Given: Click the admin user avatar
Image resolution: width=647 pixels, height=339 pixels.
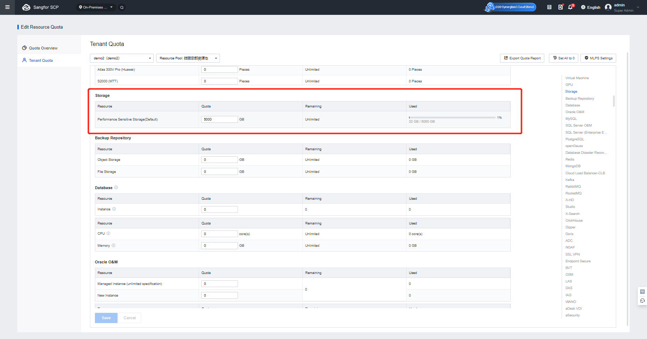Looking at the screenshot, I should [x=608, y=7].
